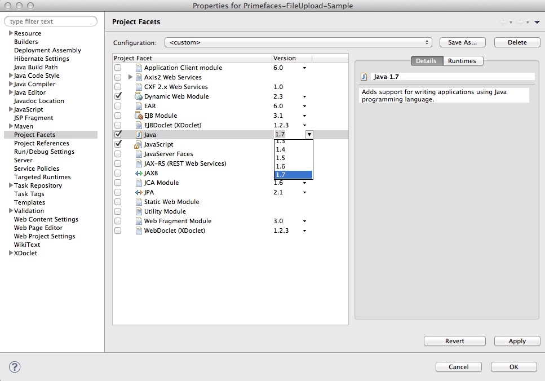
Task: Click the EAR facet icon
Action: [138, 105]
